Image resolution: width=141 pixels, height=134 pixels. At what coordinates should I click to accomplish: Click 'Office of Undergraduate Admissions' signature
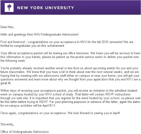[x=25, y=132]
